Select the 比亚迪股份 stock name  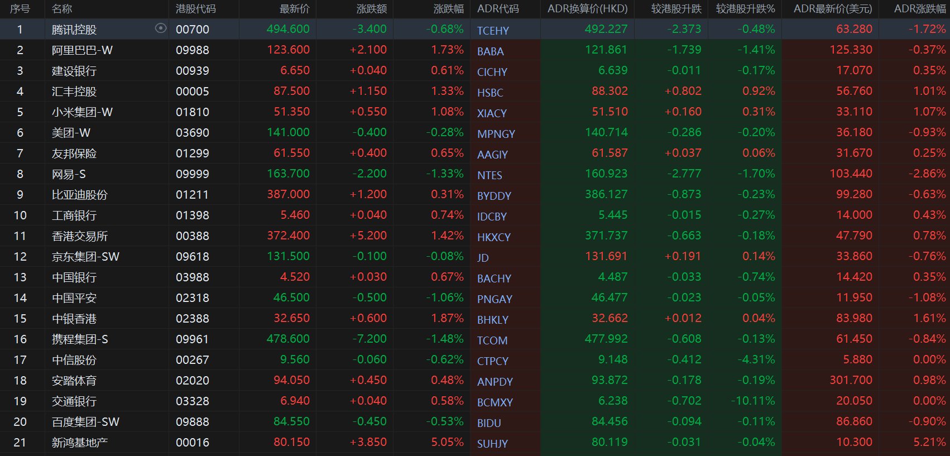tap(80, 195)
